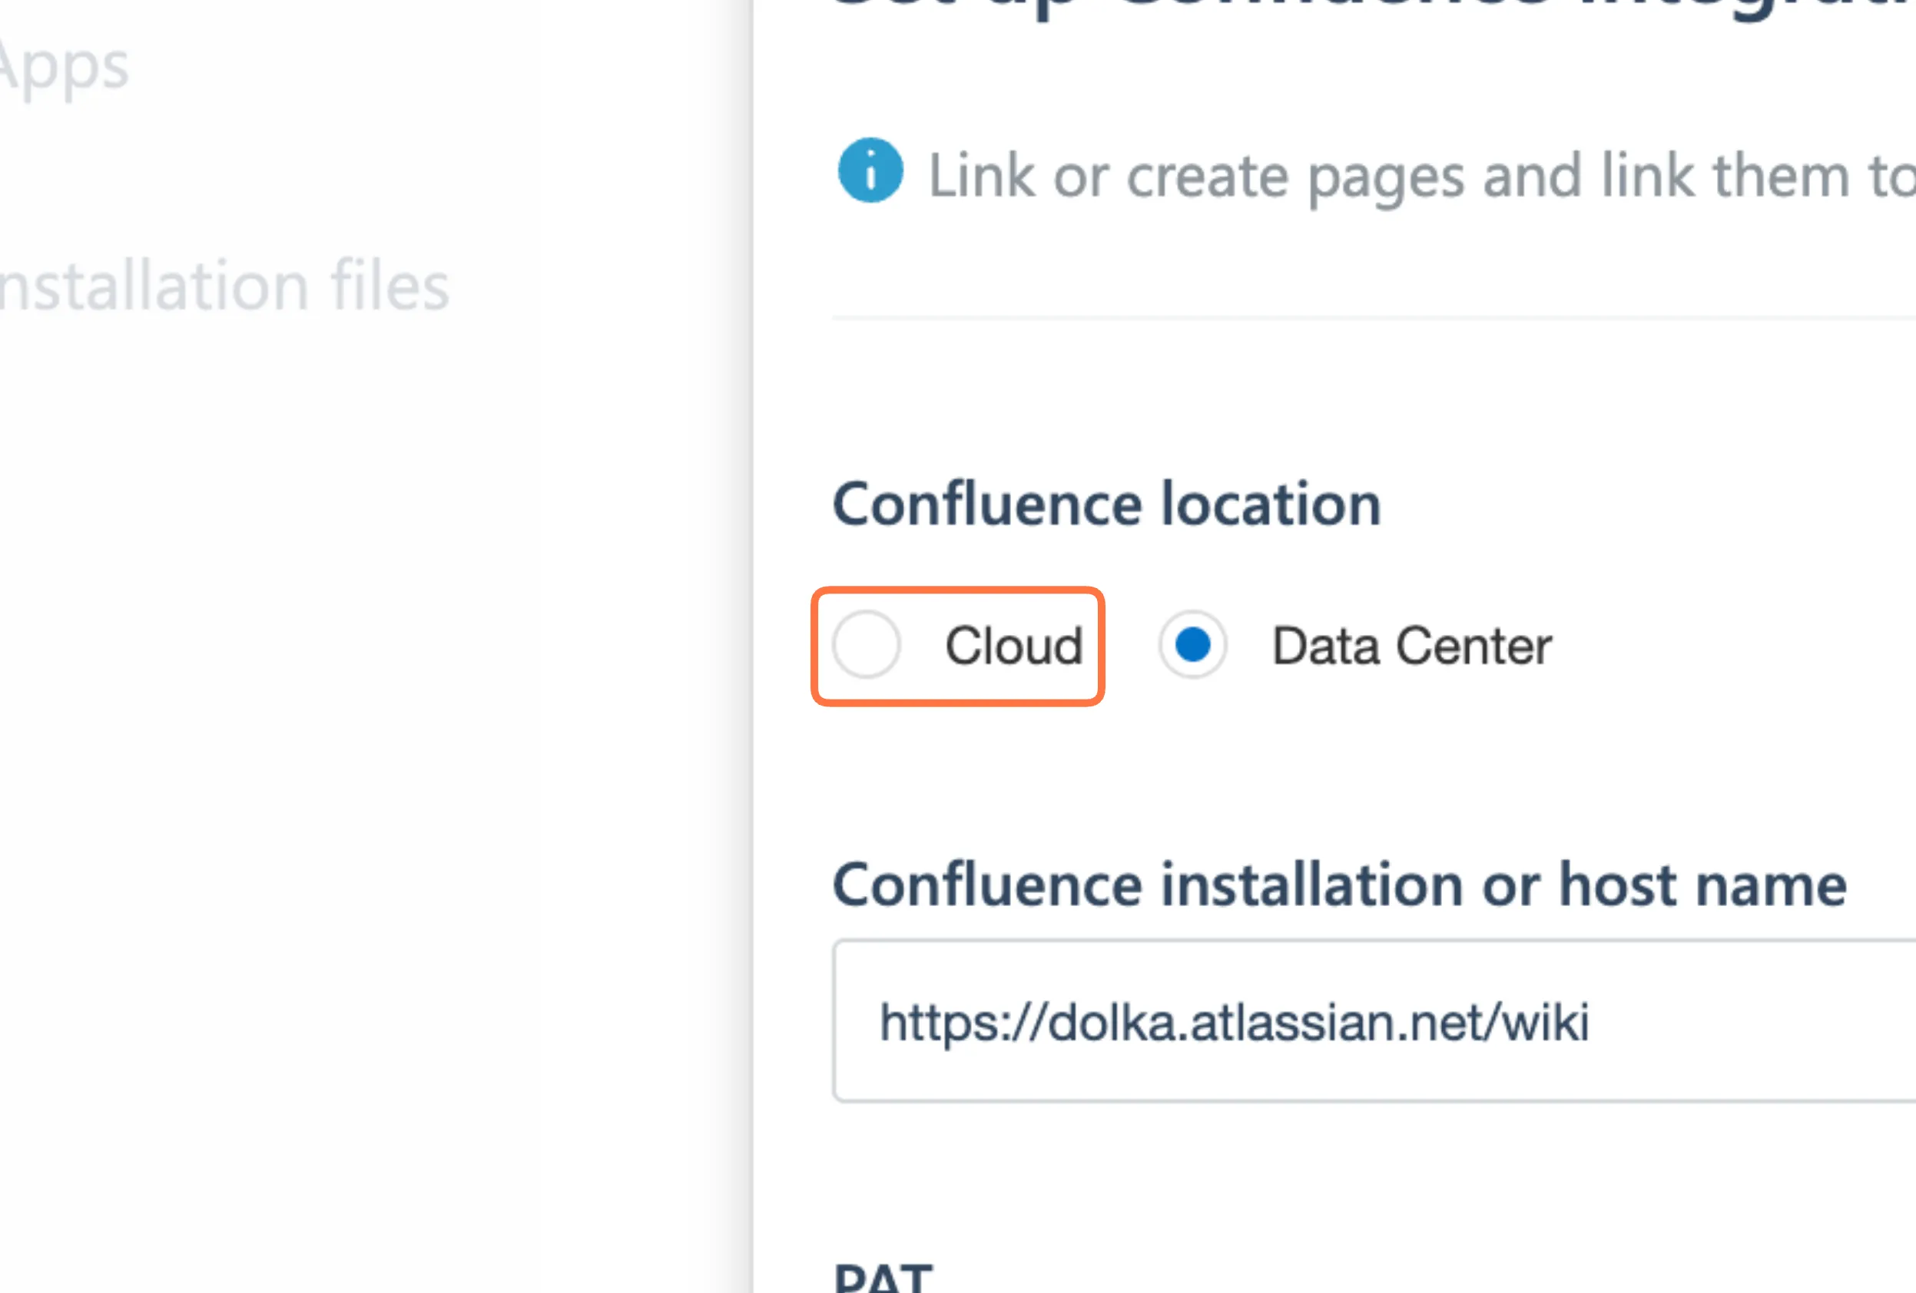Click the PAT field label
This screenshot has height=1293, width=1916.
point(882,1279)
